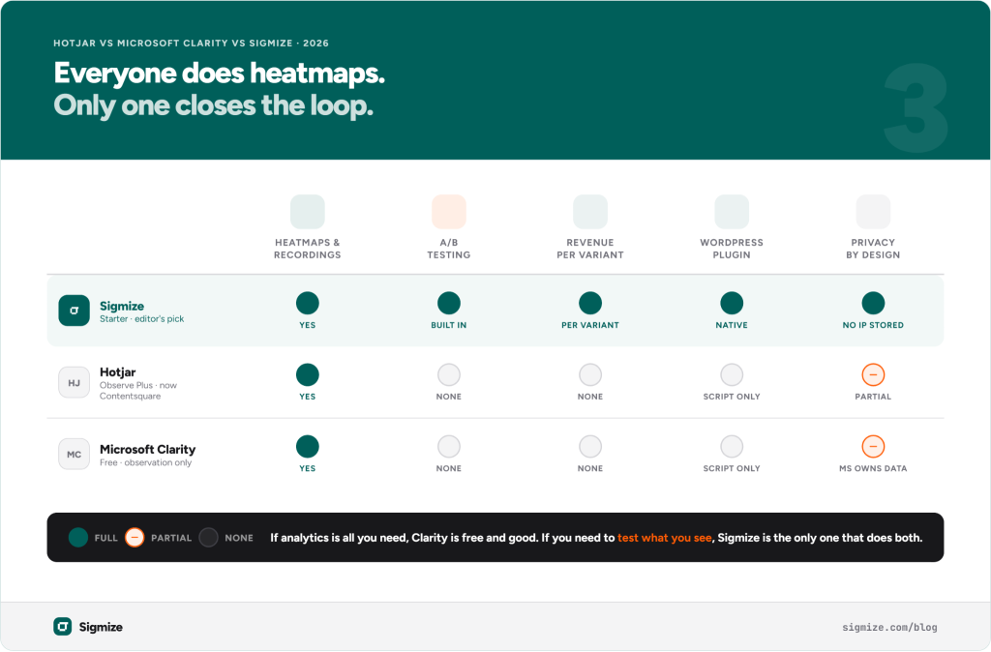
Task: Click Sigmize's full dot above NO IP STORED
Action: click(873, 303)
